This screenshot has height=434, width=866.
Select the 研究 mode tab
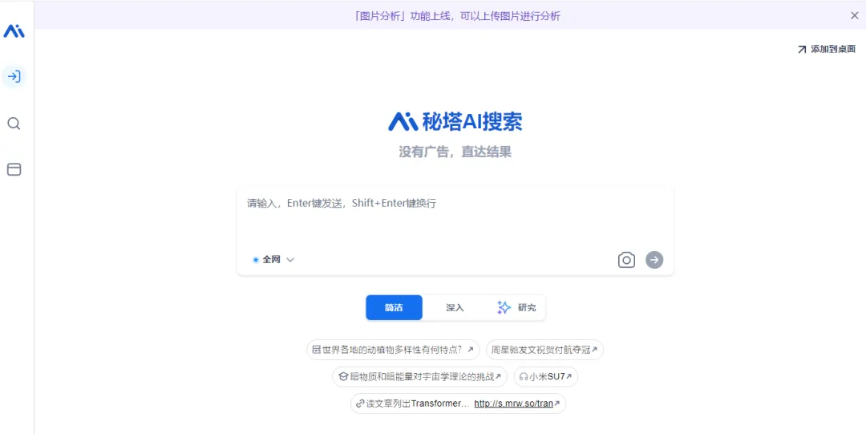pos(516,307)
